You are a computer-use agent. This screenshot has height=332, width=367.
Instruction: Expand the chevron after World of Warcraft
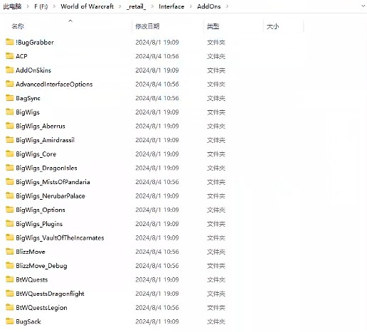click(120, 6)
